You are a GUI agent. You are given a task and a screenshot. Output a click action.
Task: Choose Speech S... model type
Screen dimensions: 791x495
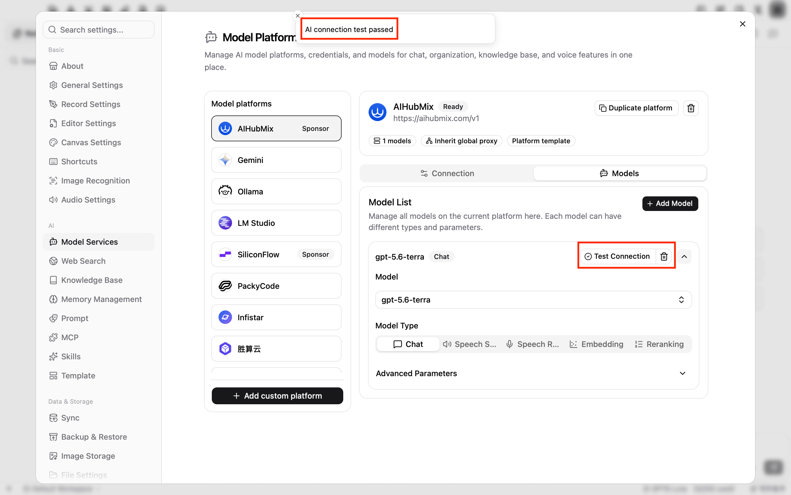[x=469, y=344]
